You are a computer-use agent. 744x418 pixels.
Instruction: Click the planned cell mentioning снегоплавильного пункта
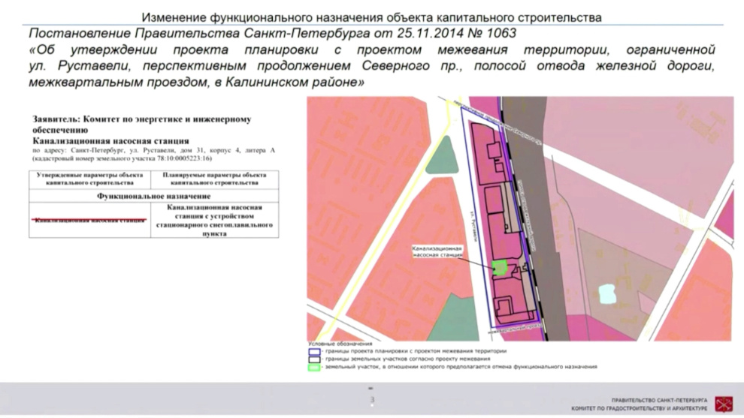tap(214, 221)
